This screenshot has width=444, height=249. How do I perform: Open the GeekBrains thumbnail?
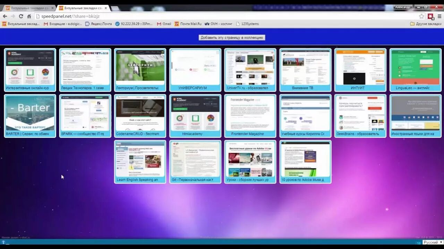click(360, 116)
